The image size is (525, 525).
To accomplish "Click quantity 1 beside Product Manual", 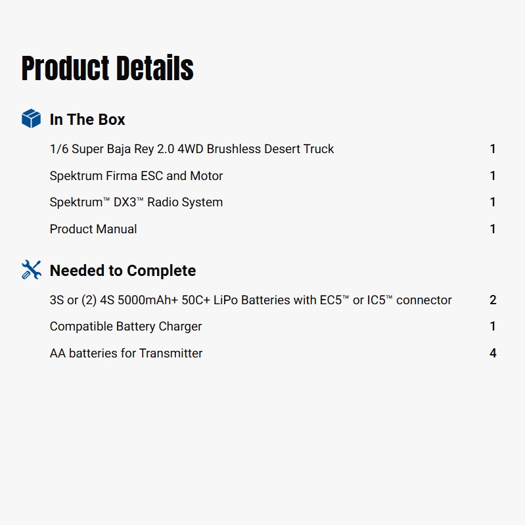I will pyautogui.click(x=493, y=229).
